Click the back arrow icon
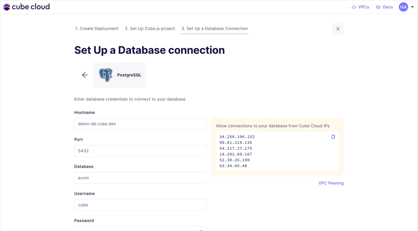This screenshot has width=418, height=231. pyautogui.click(x=85, y=75)
